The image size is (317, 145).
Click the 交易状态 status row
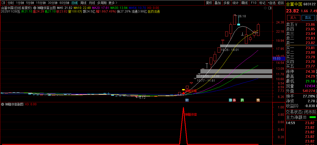[301, 112]
